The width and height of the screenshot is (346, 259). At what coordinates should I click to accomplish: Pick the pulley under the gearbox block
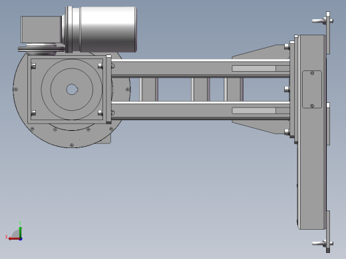41,49
